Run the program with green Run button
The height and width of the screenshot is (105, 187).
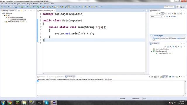[x=38, y=7]
